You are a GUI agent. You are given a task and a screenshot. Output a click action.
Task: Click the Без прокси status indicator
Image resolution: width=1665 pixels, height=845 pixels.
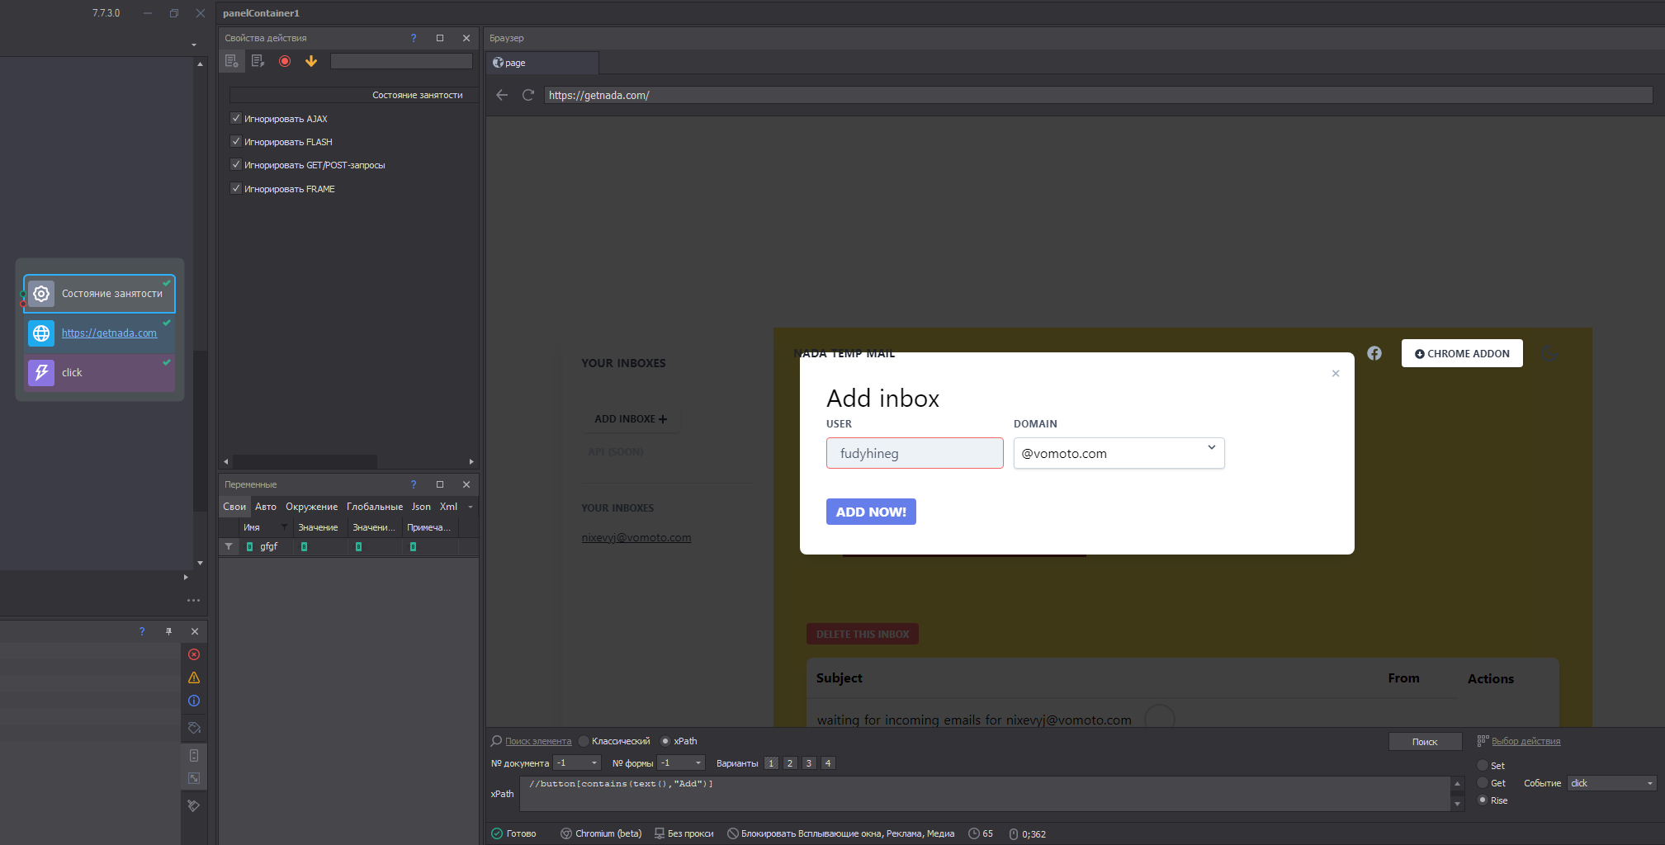(684, 833)
